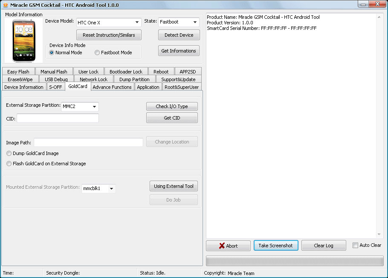Image resolution: width=388 pixels, height=278 pixels.
Task: Switch to the User Lock tab
Action: (88, 72)
